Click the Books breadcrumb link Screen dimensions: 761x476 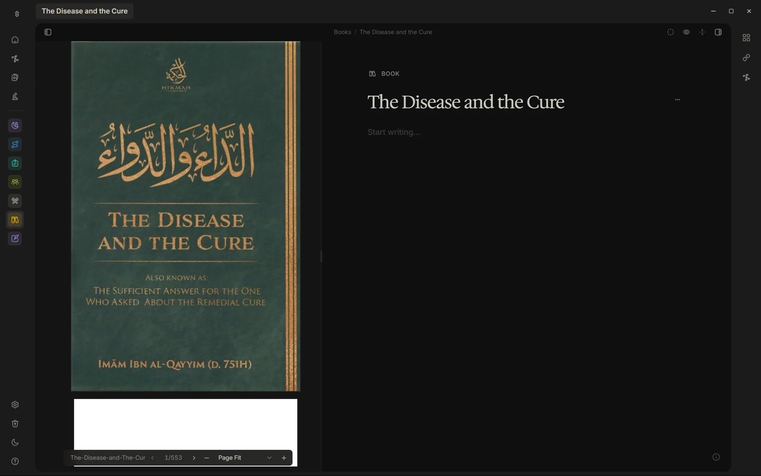tap(342, 32)
